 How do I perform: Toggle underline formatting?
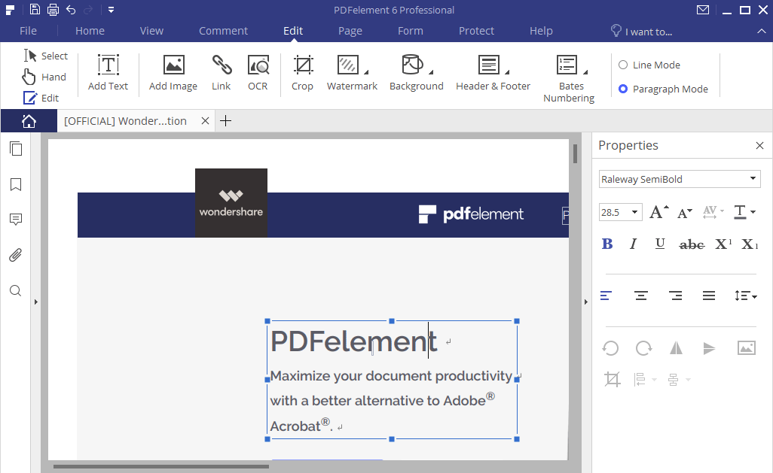660,244
